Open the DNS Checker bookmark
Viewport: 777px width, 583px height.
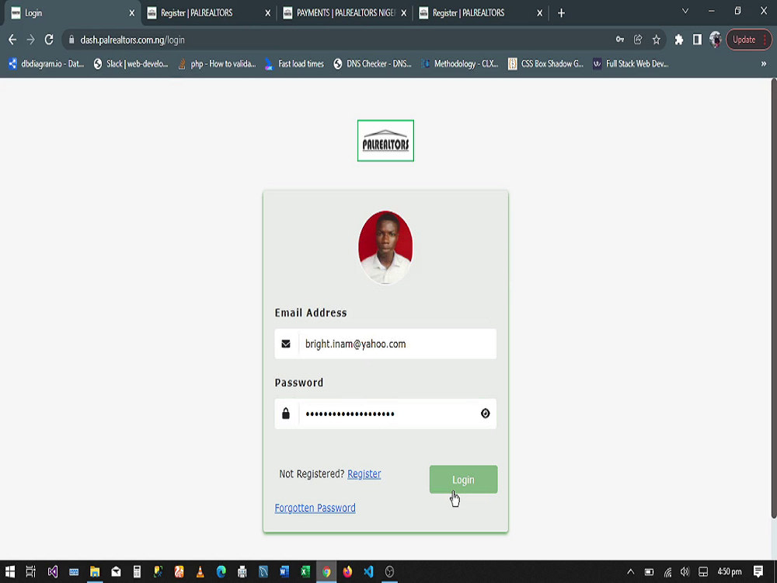pos(373,64)
